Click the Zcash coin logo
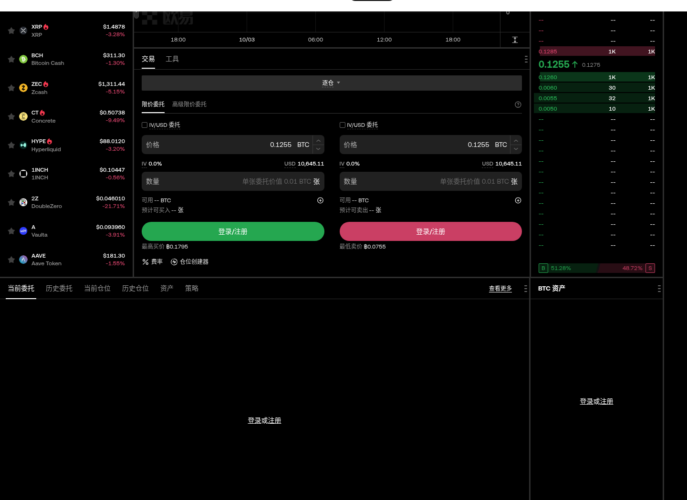 23,88
